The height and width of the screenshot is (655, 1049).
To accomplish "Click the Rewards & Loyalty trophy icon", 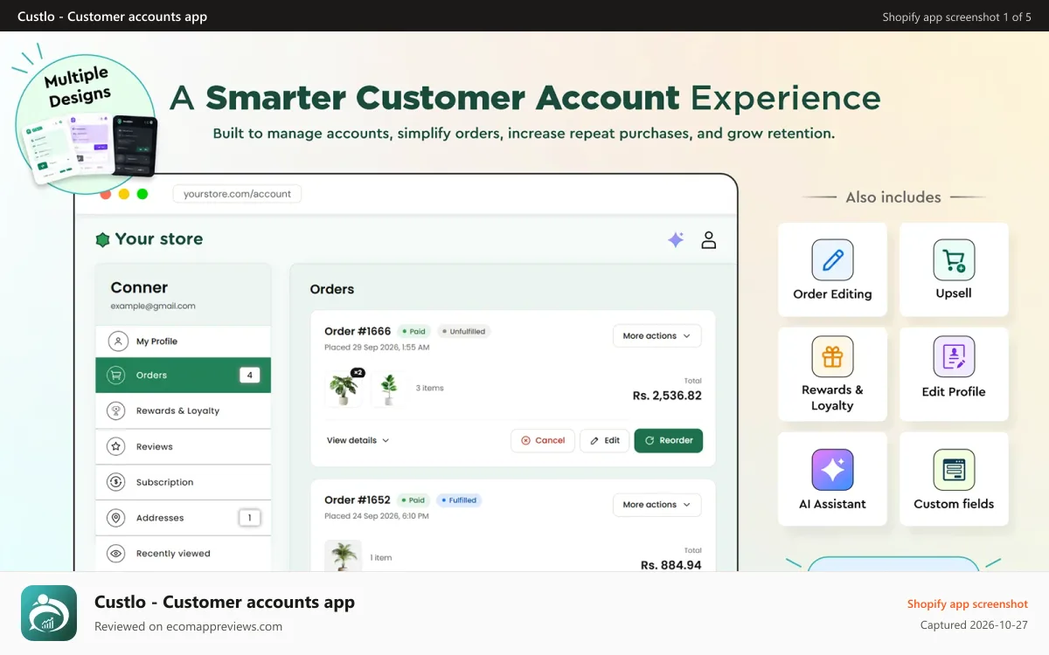I will pos(115,410).
